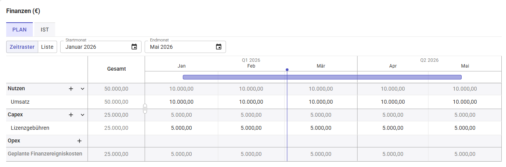Add a new item to Opex
The image size is (506, 167).
pyautogui.click(x=79, y=141)
